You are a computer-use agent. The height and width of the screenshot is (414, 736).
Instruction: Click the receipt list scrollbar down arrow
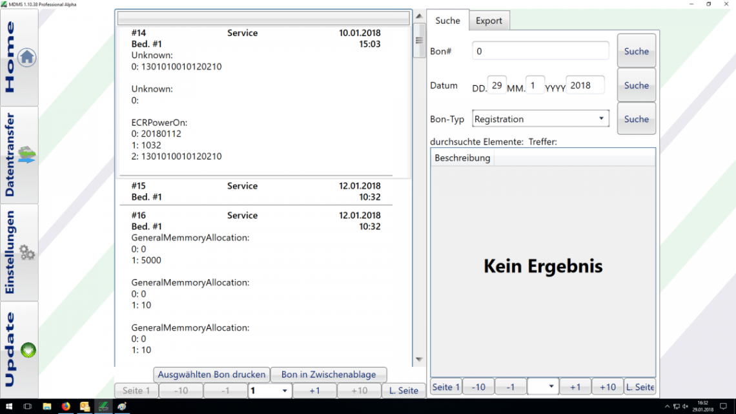(419, 360)
